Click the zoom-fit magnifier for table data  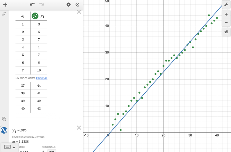(x=4, y=119)
